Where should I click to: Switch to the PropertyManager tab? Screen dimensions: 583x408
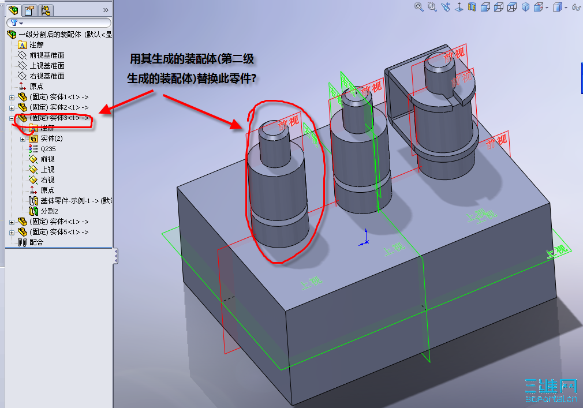[29, 10]
